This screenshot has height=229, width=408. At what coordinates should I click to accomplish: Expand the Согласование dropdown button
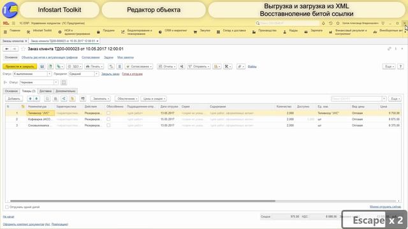point(139,66)
